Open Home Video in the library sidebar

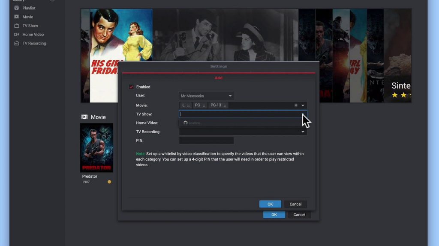pos(33,34)
